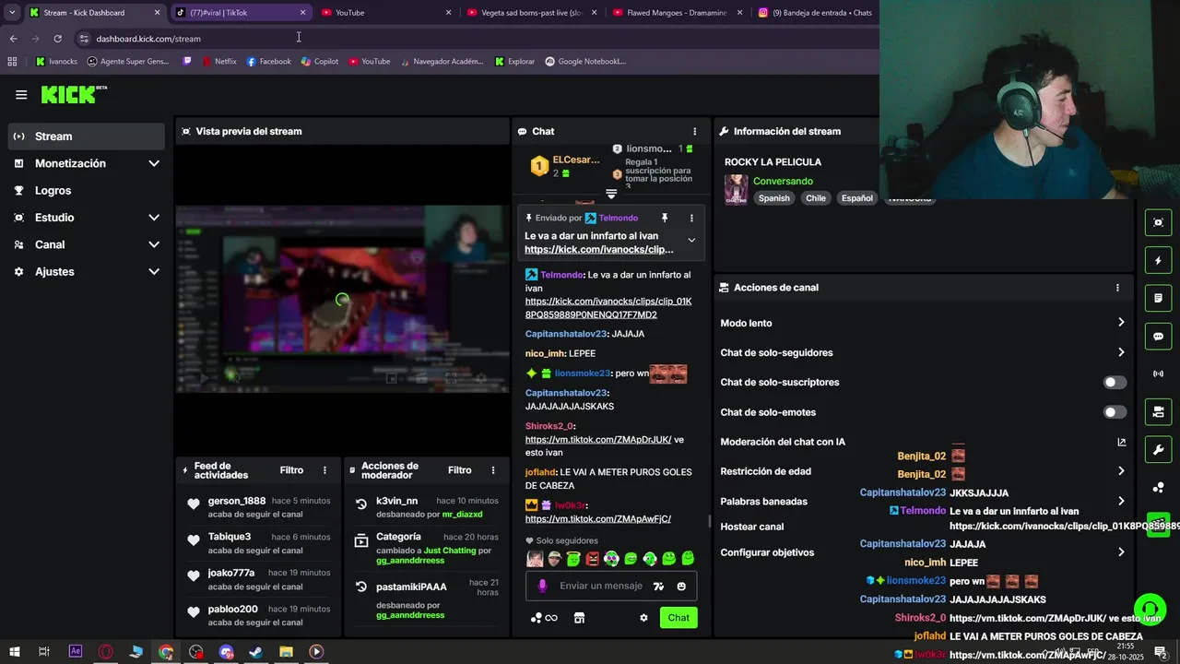Toggle Chat de solo-emotes switch
Screen dimensions: 1180x664
coord(1115,412)
